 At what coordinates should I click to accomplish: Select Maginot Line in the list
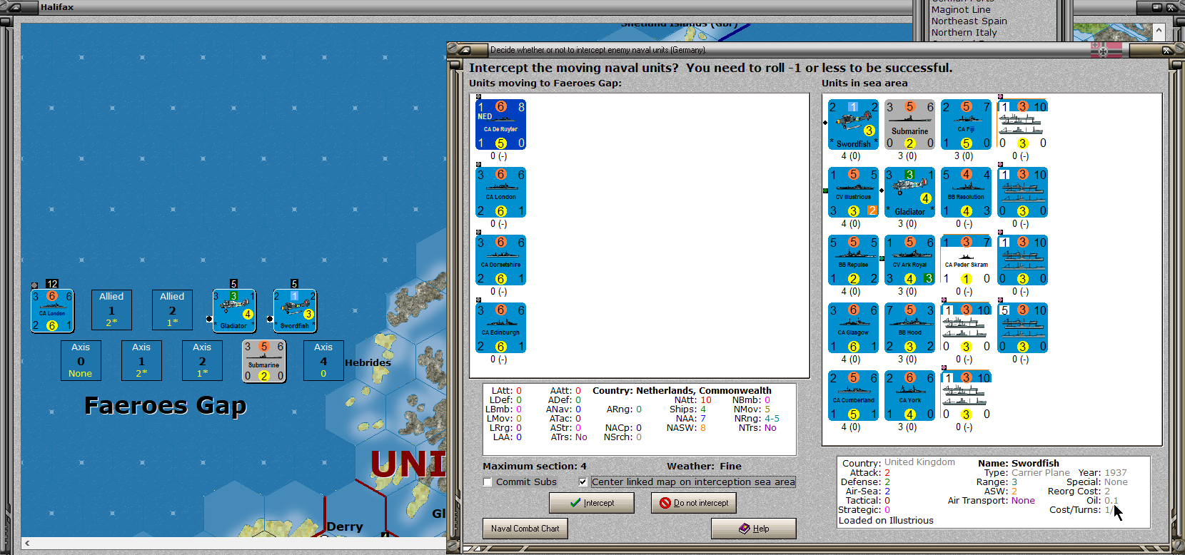(961, 10)
